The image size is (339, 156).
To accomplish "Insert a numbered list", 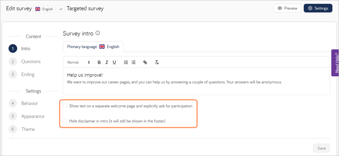I will tap(126, 62).
